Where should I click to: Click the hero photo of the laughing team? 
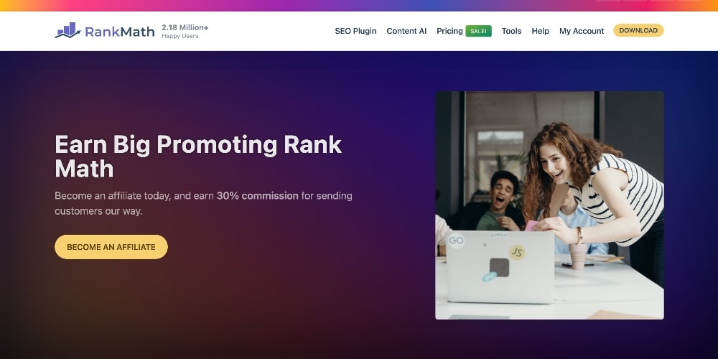[549, 205]
